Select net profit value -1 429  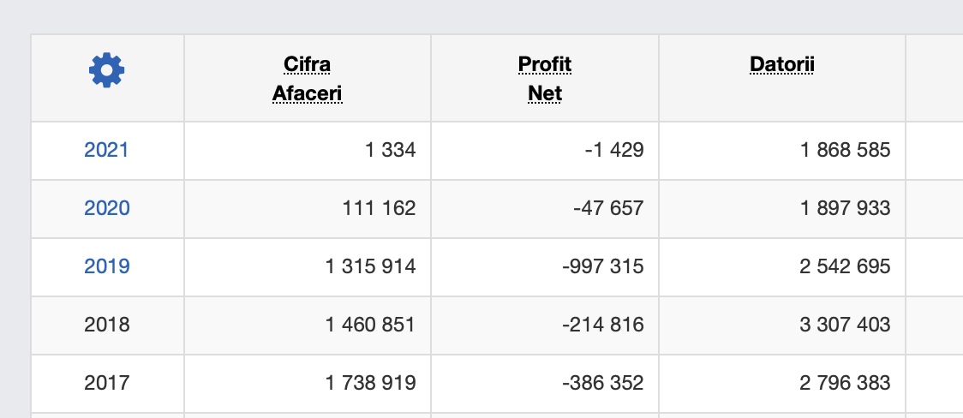615,150
